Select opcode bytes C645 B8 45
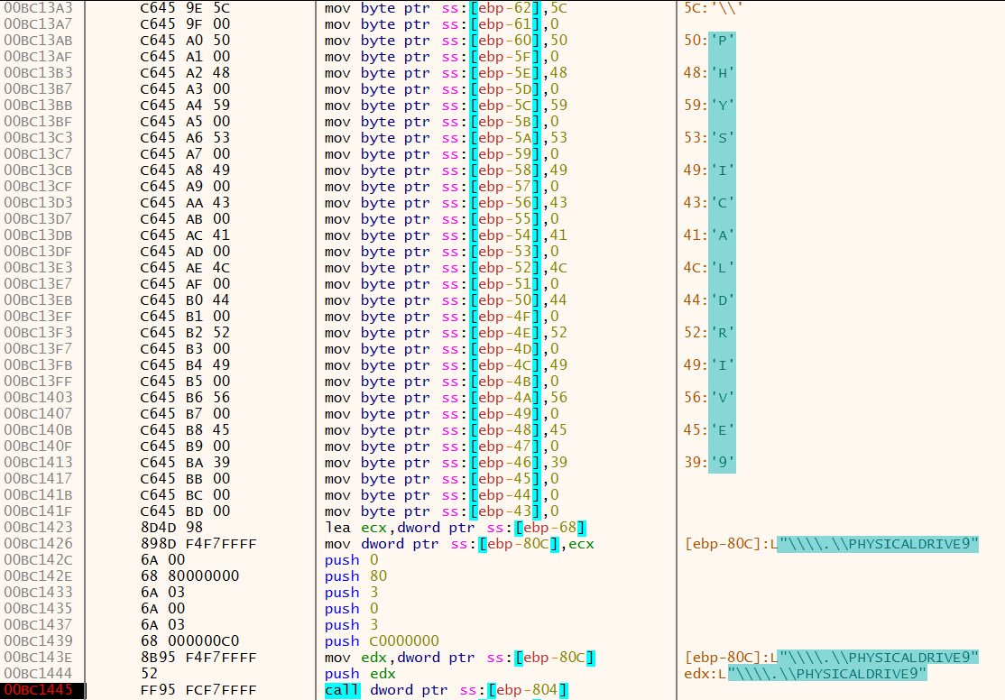The height and width of the screenshot is (700, 1005). tap(185, 430)
